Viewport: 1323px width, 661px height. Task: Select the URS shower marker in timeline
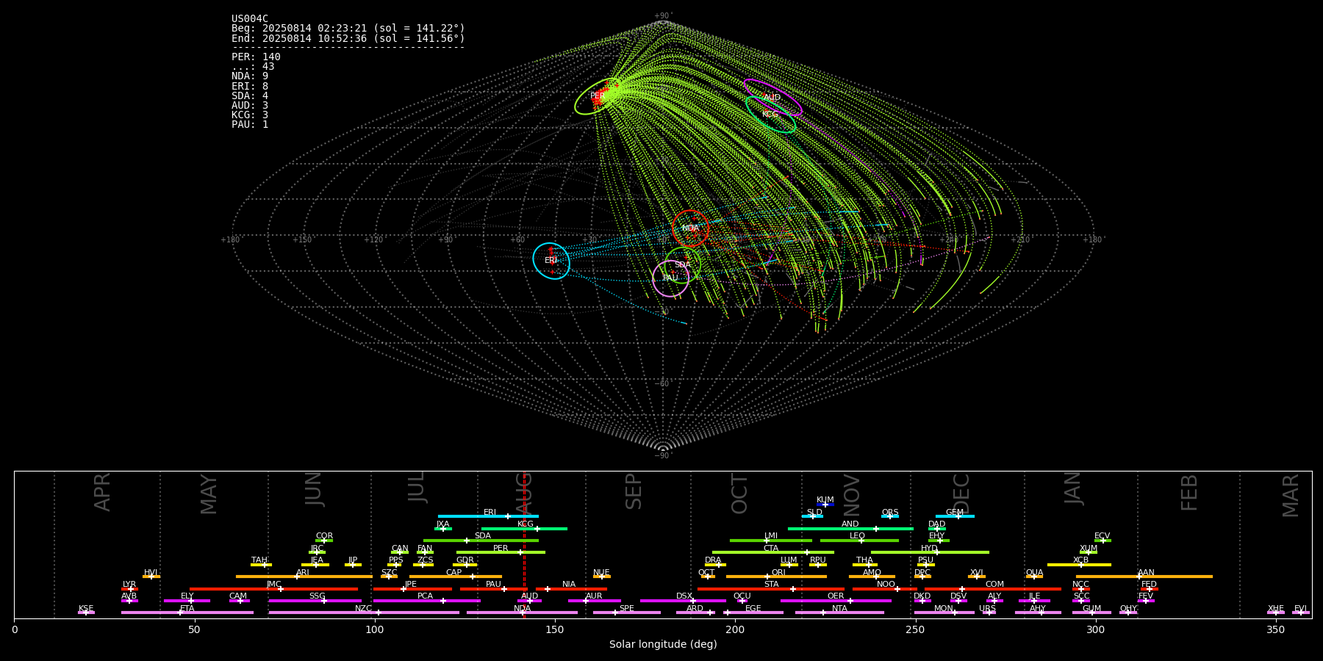tap(989, 613)
